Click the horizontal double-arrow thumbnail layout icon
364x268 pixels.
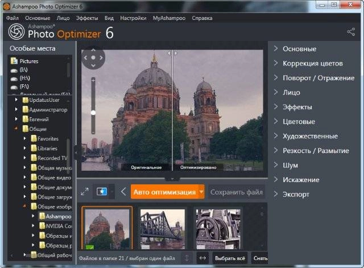[x=202, y=258]
